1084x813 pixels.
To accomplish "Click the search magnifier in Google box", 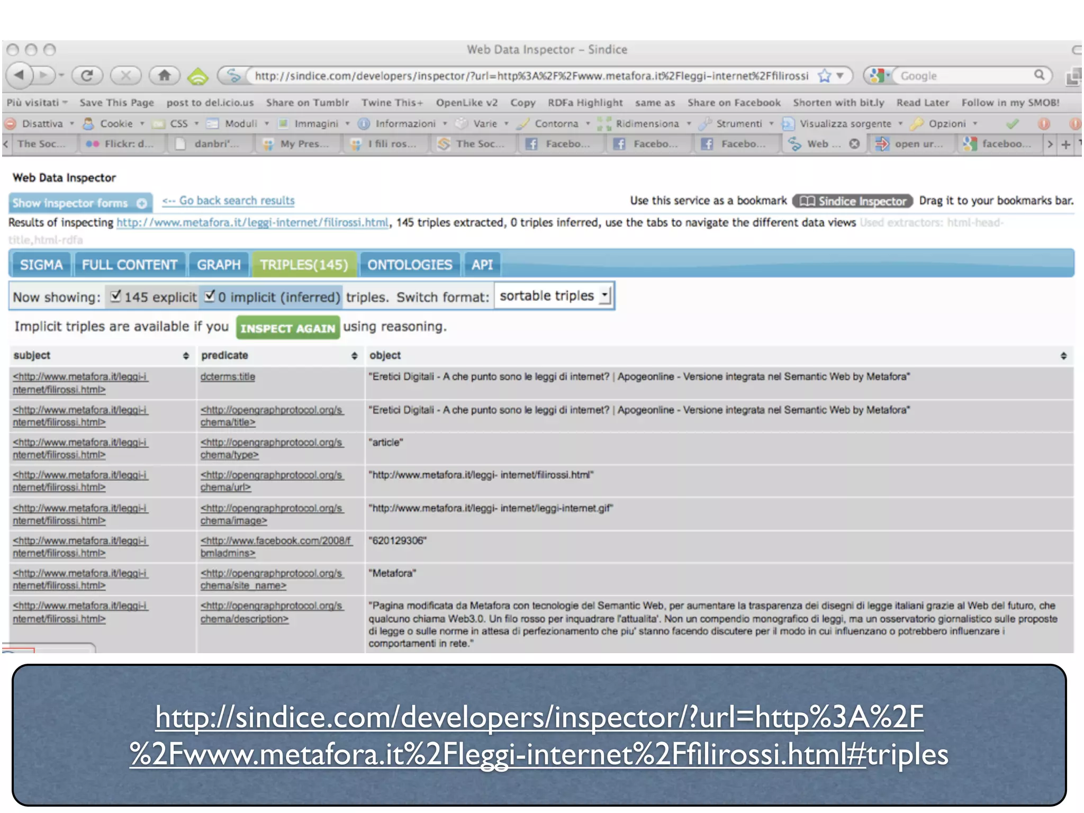I will (1039, 75).
